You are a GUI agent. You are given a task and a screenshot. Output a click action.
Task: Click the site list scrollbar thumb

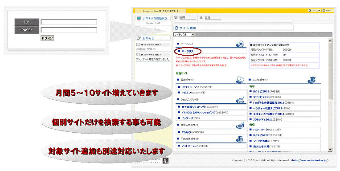tap(330, 71)
